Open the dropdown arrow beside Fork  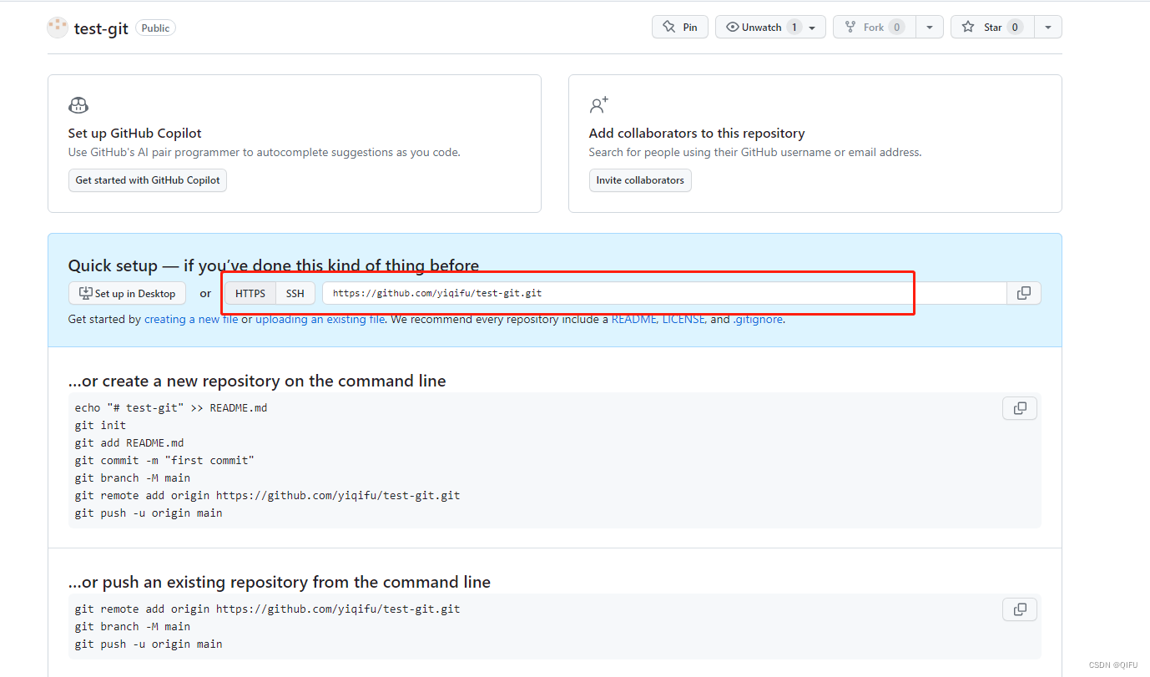click(x=930, y=28)
